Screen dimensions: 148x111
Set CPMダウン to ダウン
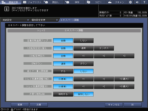coord(84,64)
